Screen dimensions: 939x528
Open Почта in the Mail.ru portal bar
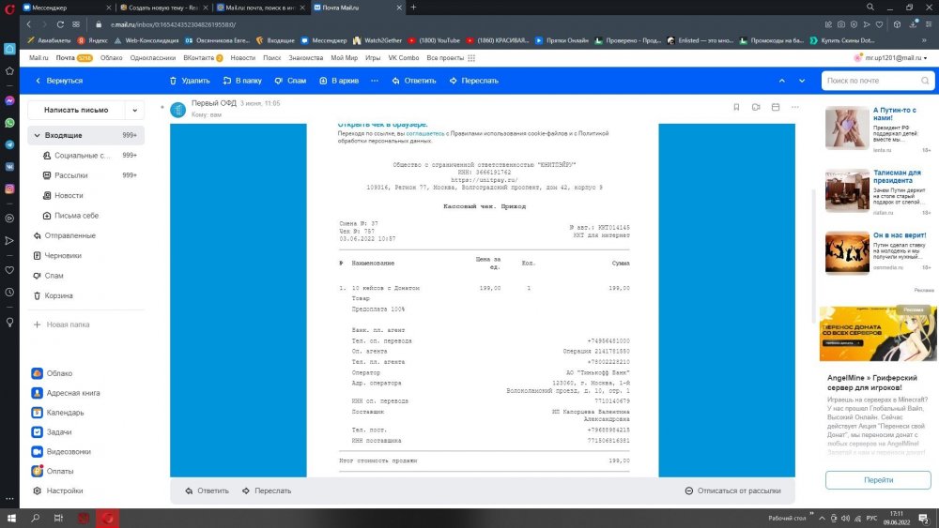point(66,58)
